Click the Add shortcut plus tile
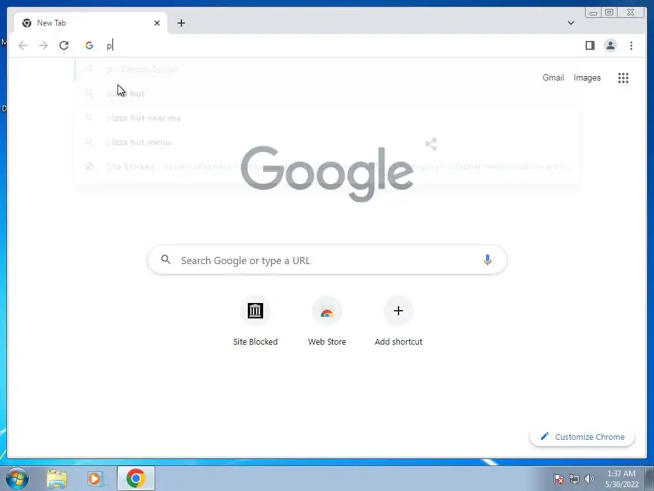 [399, 322]
